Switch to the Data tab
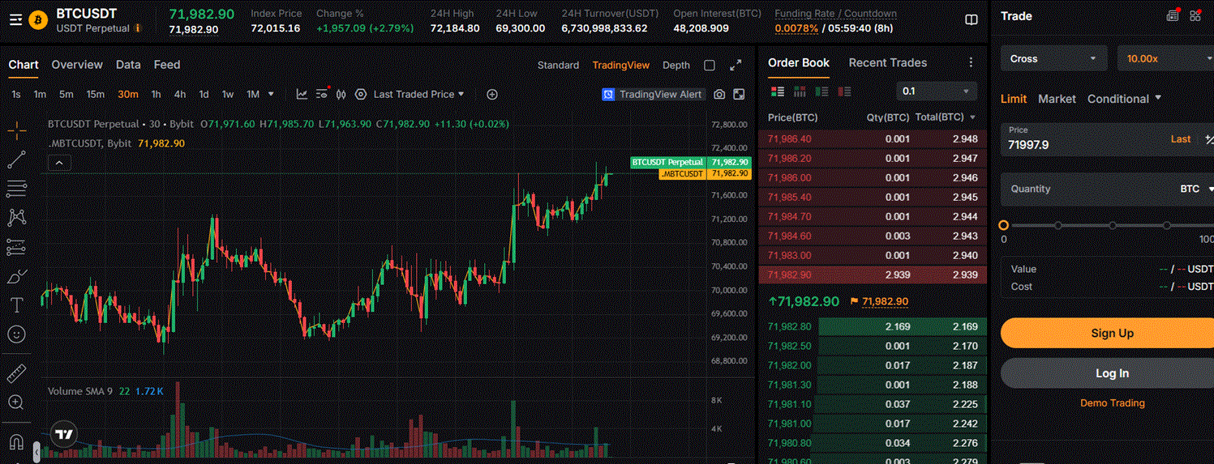Viewport: 1214px width, 464px height. coord(128,65)
